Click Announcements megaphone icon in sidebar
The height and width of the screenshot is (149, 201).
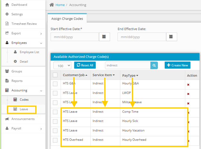(7, 119)
